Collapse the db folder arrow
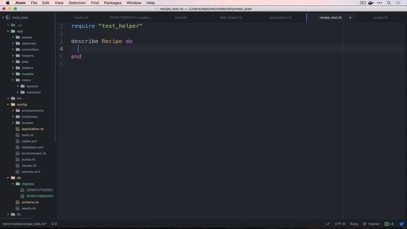Viewport: 407px width, 229px height. 8,178
